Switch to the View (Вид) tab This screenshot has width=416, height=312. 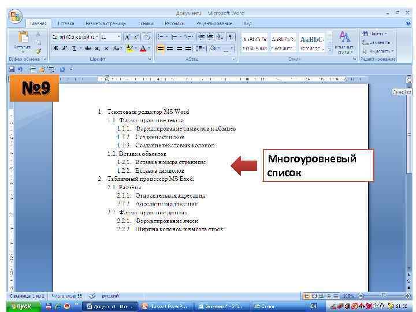(x=247, y=23)
